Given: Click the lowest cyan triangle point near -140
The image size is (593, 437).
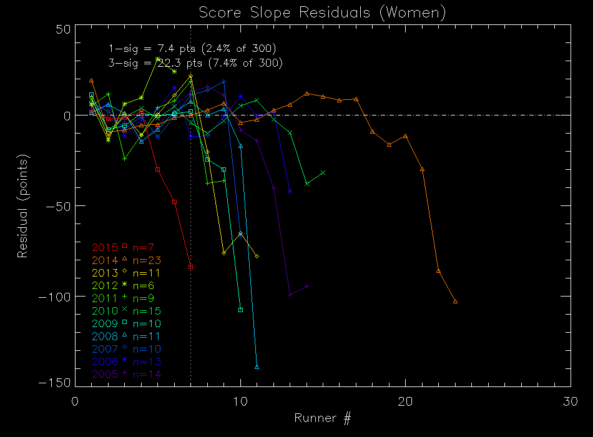Looking at the screenshot, I should 257,366.
